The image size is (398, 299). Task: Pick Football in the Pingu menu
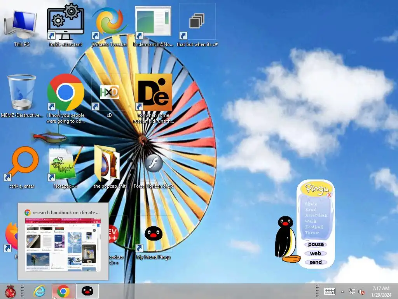pyautogui.click(x=314, y=227)
